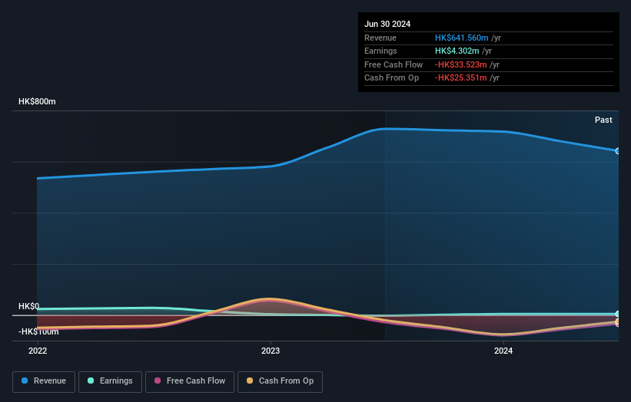Click the HK$0 y-axis label
The image size is (631, 402).
coord(29,306)
